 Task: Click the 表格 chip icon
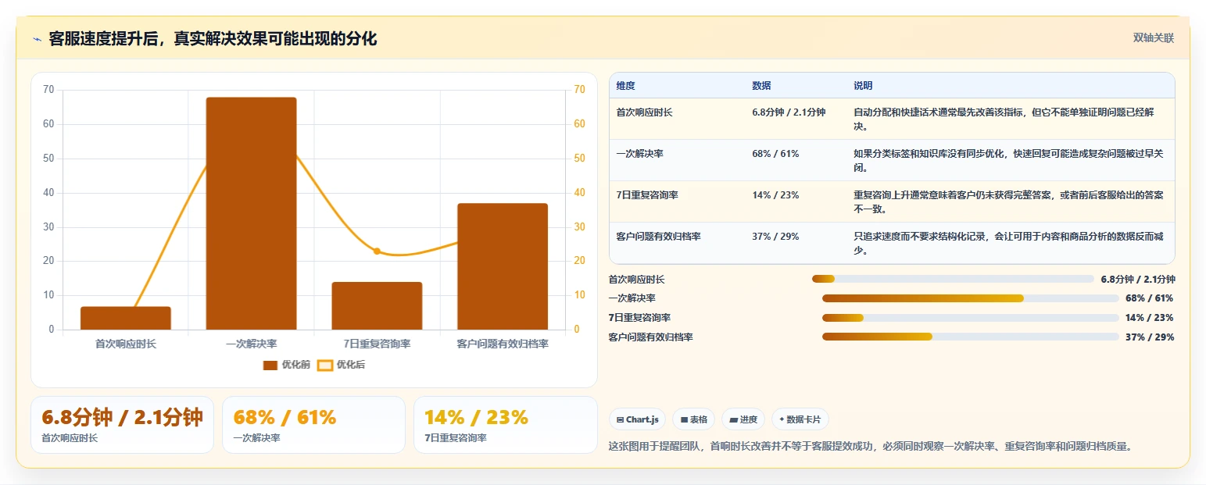(684, 419)
